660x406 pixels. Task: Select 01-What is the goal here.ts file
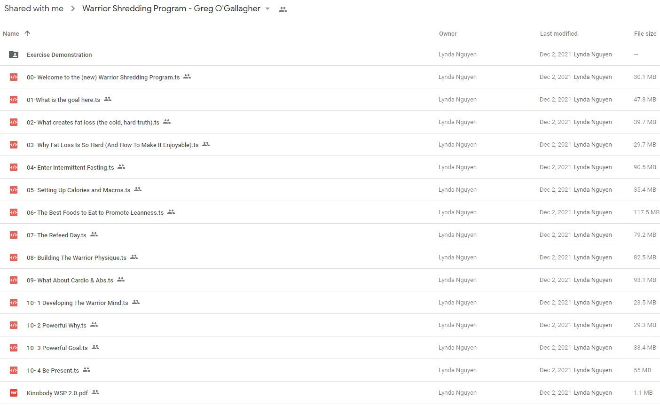(x=63, y=100)
